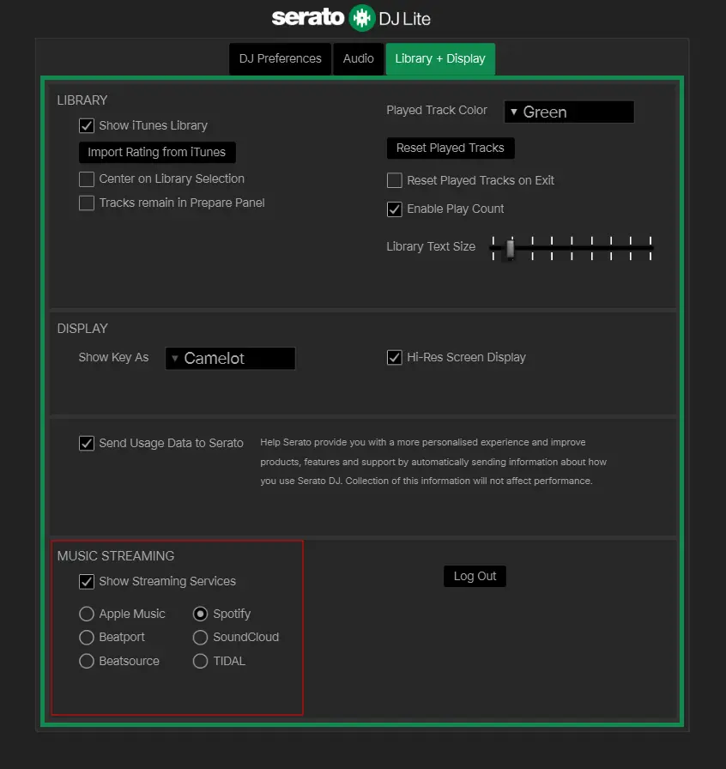Image resolution: width=726 pixels, height=769 pixels.
Task: Click the MUSIC STREAMING section heading
Action: coord(116,556)
